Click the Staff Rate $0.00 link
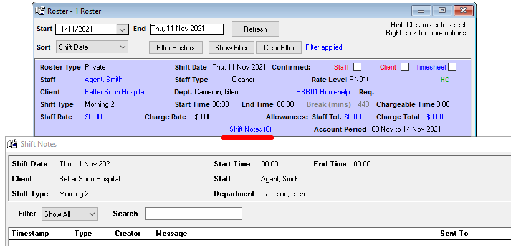Image resolution: width=511 pixels, height=246 pixels. coord(93,117)
